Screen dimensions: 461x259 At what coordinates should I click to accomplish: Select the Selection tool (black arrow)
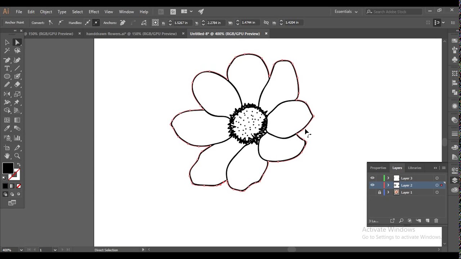tap(7, 42)
